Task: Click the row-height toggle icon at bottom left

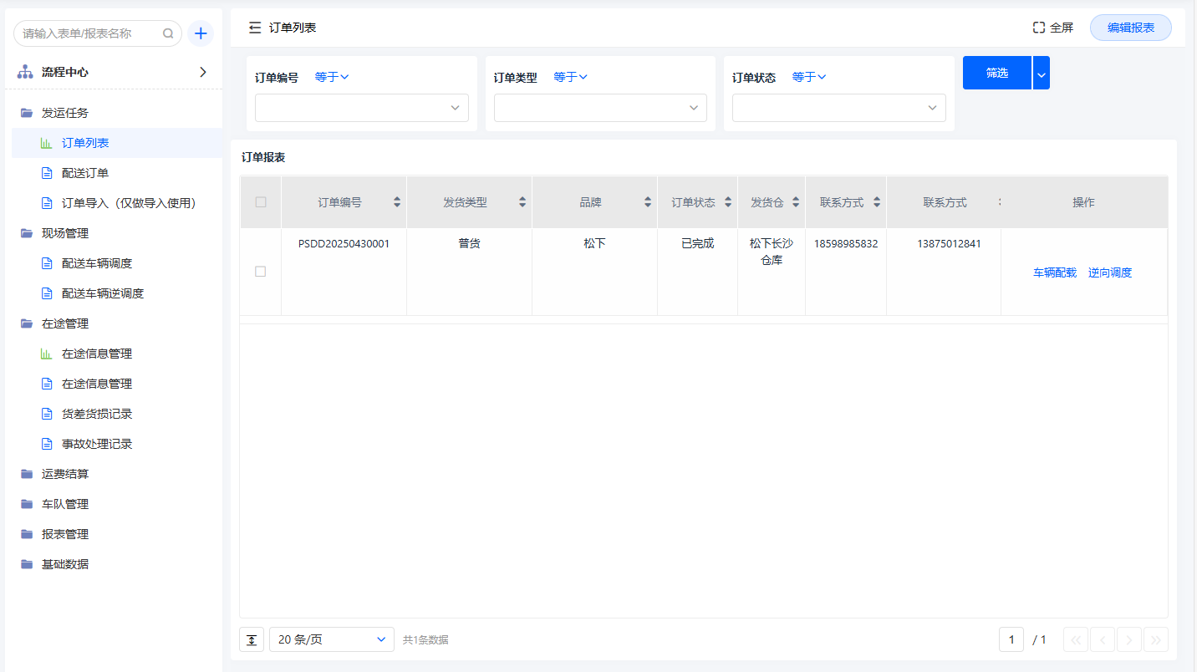Action: click(252, 639)
